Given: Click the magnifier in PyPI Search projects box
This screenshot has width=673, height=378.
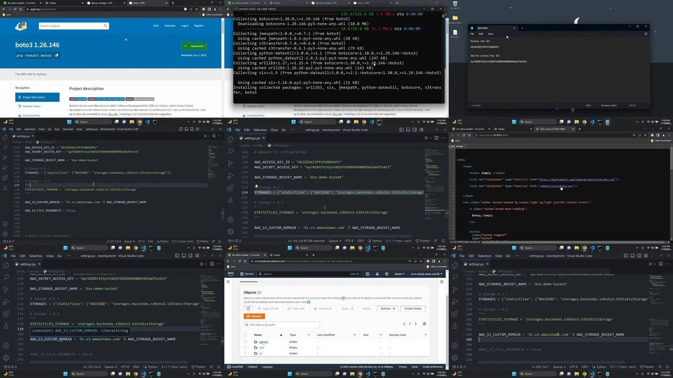Looking at the screenshot, I should point(105,26).
